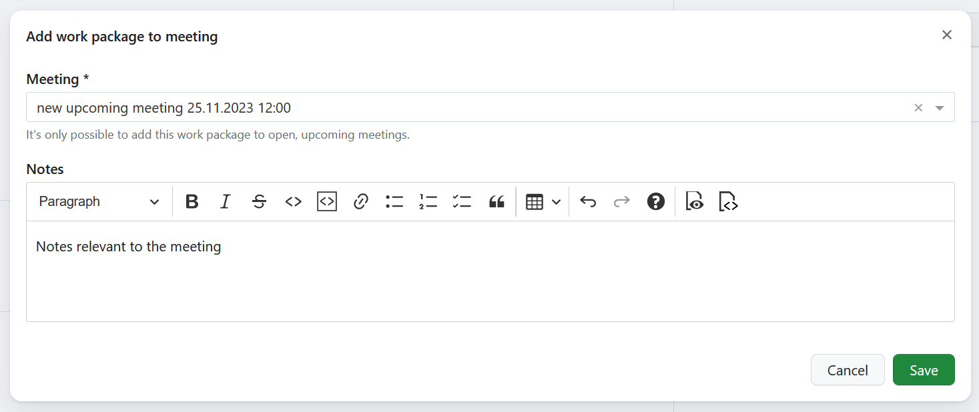979x412 pixels.
Task: Insert a link into notes
Action: pos(361,202)
